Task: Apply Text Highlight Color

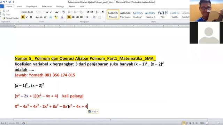Action: click(56, 17)
